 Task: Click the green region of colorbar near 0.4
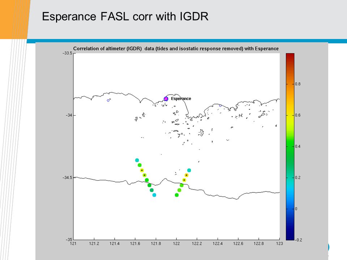click(290, 146)
